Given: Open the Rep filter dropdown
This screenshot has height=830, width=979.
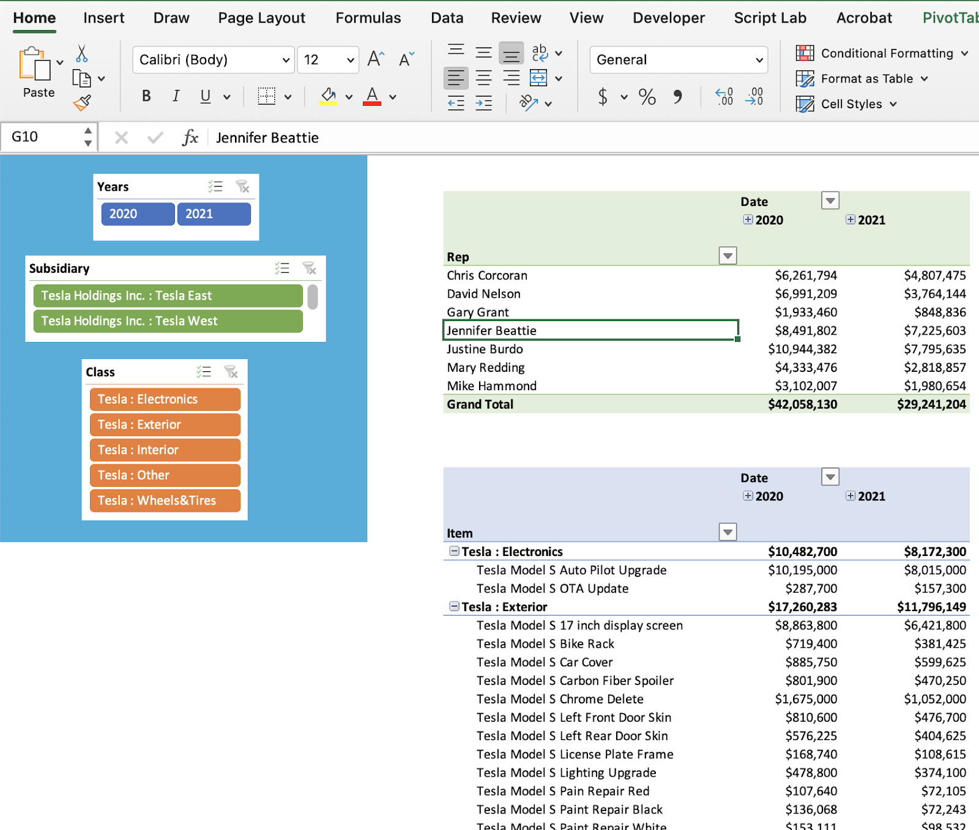Looking at the screenshot, I should tap(728, 256).
